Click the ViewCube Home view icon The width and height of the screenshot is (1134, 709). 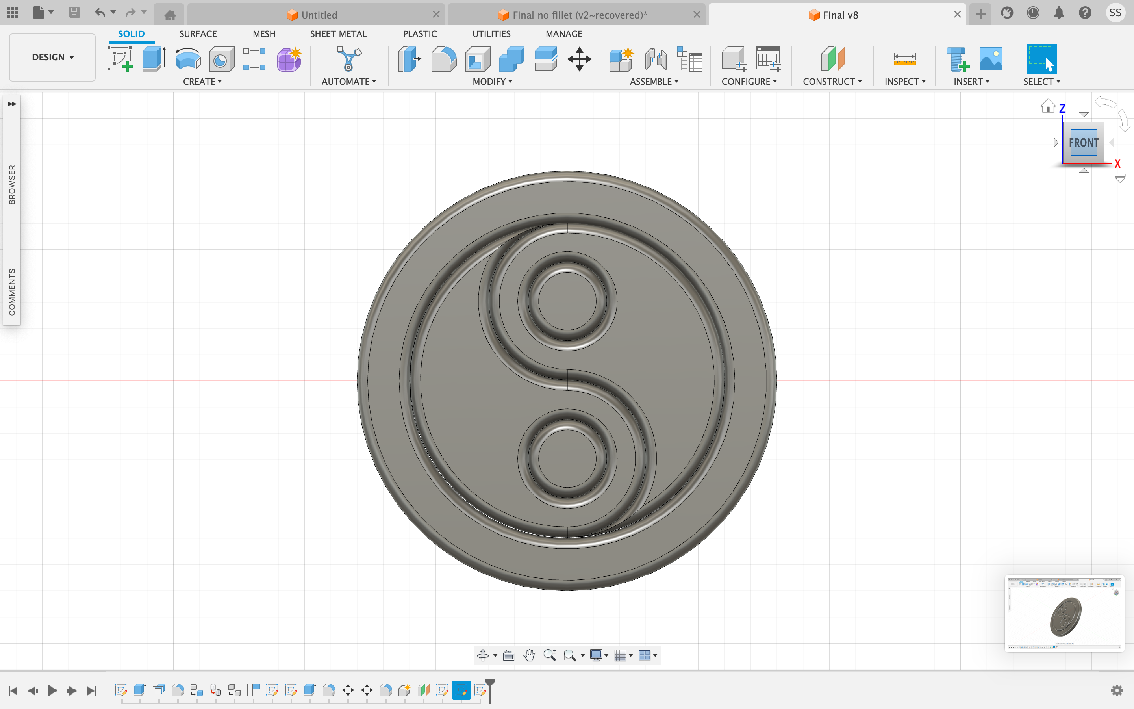(1048, 106)
